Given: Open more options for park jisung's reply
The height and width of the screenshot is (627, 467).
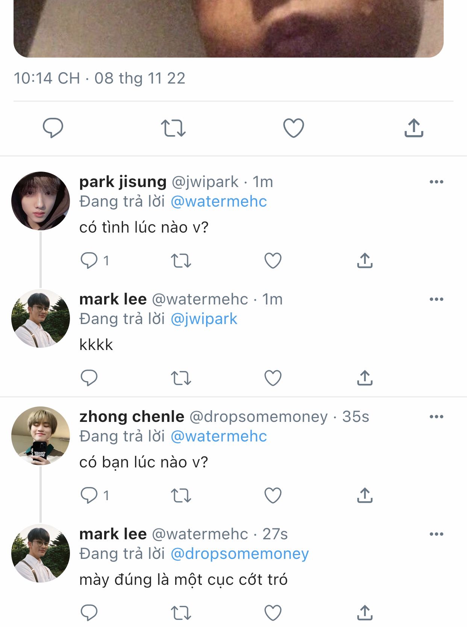Looking at the screenshot, I should pos(436,182).
